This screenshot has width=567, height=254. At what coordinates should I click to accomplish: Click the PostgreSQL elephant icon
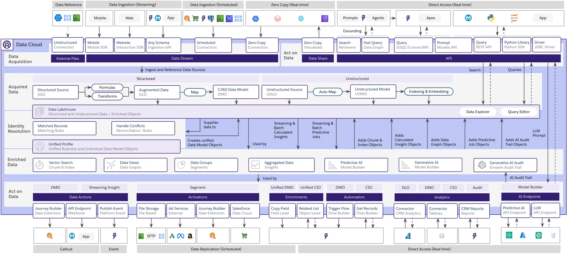211,18
